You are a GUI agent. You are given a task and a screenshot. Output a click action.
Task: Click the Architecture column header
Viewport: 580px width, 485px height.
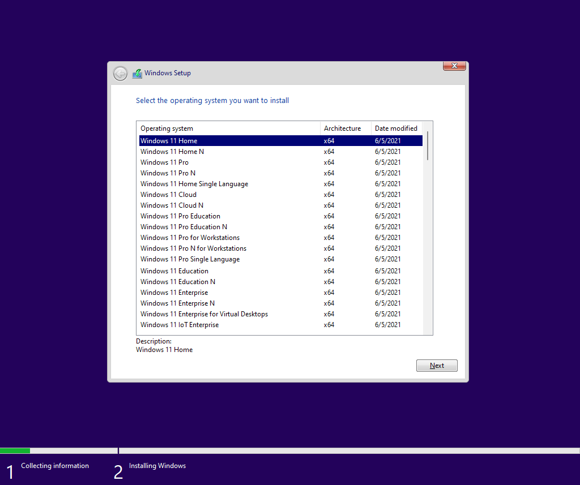point(346,128)
